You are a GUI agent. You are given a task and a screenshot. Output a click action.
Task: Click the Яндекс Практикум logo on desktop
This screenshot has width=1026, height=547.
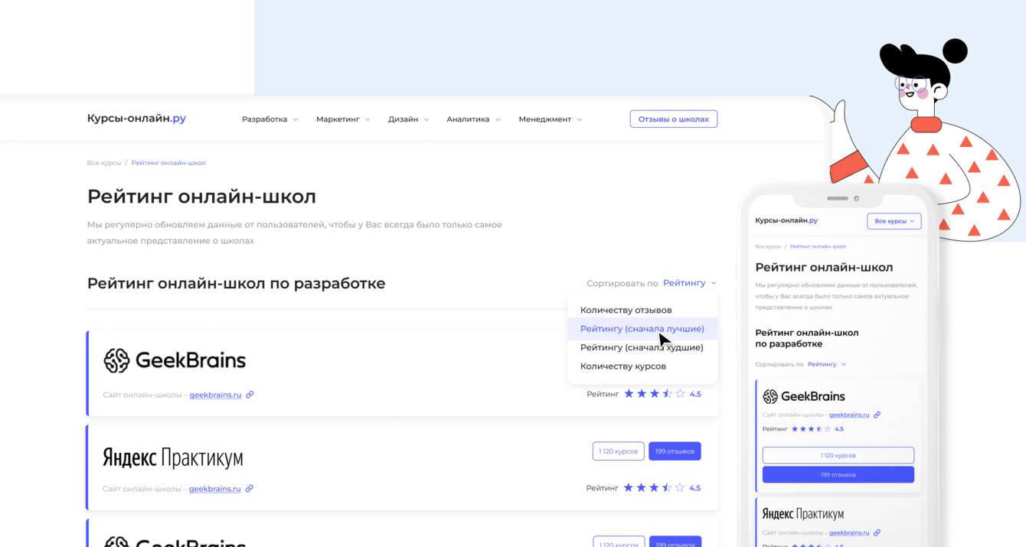tap(173, 458)
